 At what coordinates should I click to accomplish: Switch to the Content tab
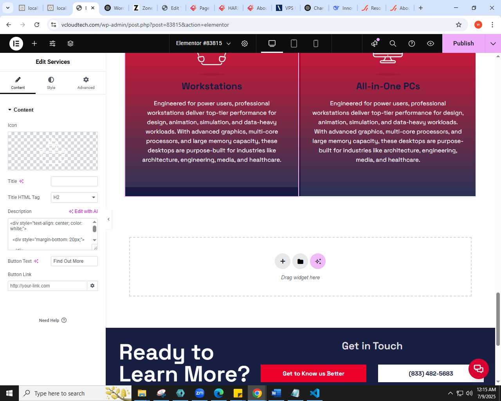[x=18, y=83]
